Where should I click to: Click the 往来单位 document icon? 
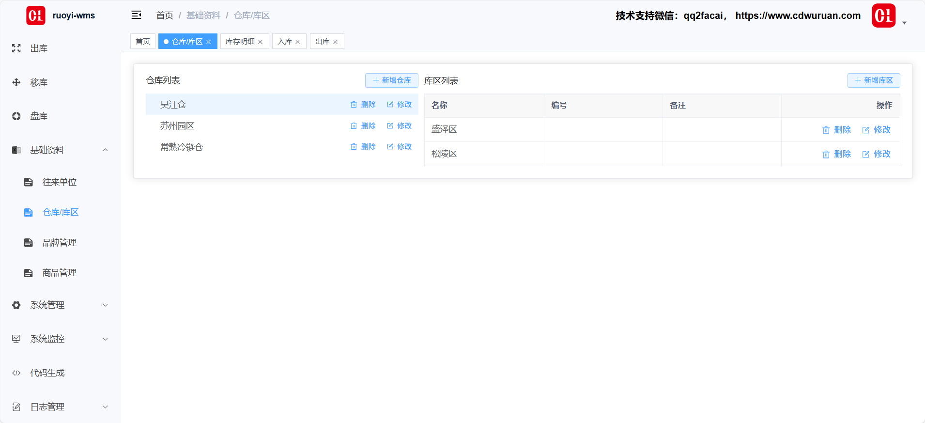pyautogui.click(x=29, y=182)
